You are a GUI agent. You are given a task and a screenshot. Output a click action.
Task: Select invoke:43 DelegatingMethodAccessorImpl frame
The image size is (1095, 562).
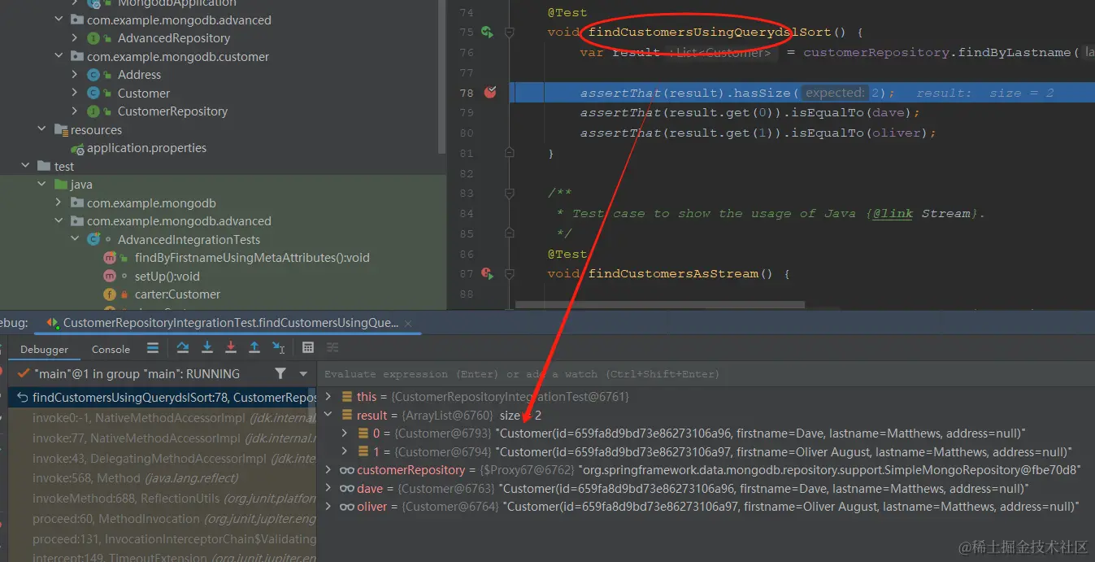pos(163,459)
